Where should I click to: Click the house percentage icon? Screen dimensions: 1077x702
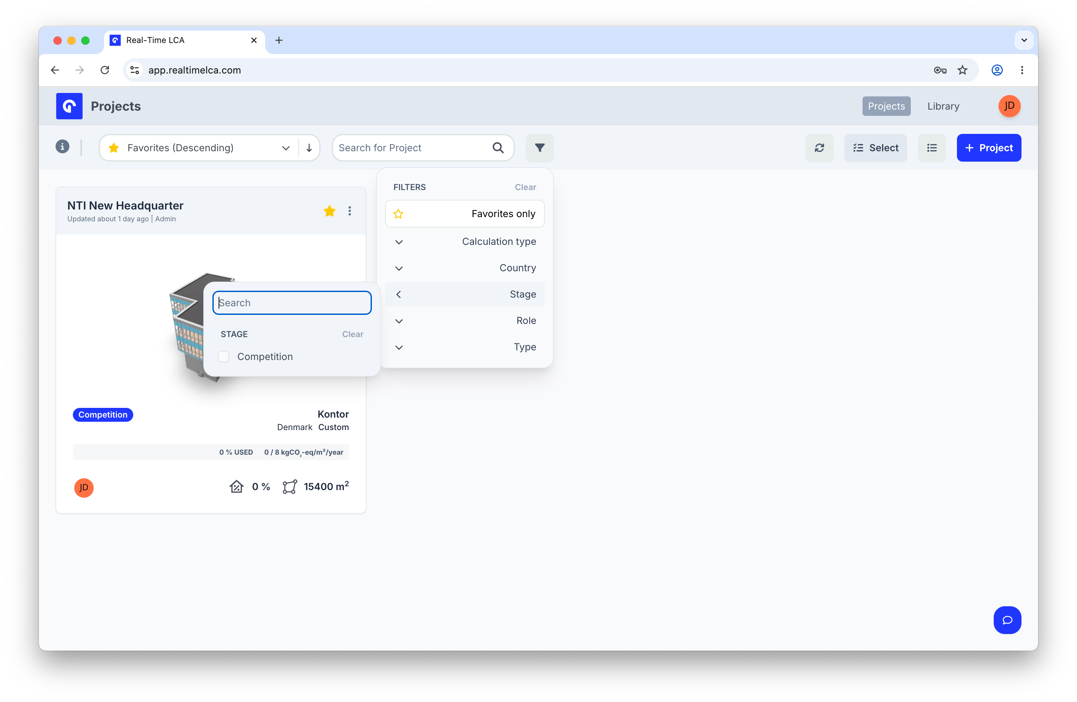point(236,486)
